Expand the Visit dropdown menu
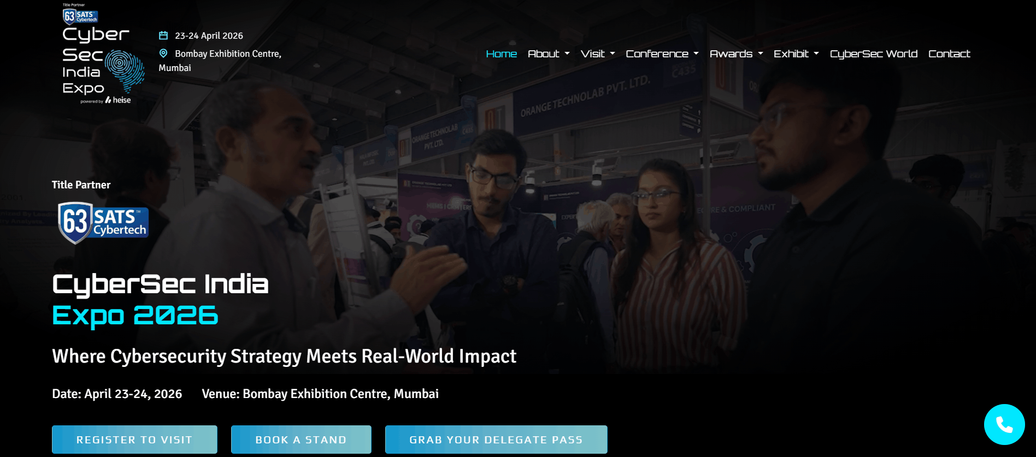This screenshot has height=457, width=1036. point(598,54)
